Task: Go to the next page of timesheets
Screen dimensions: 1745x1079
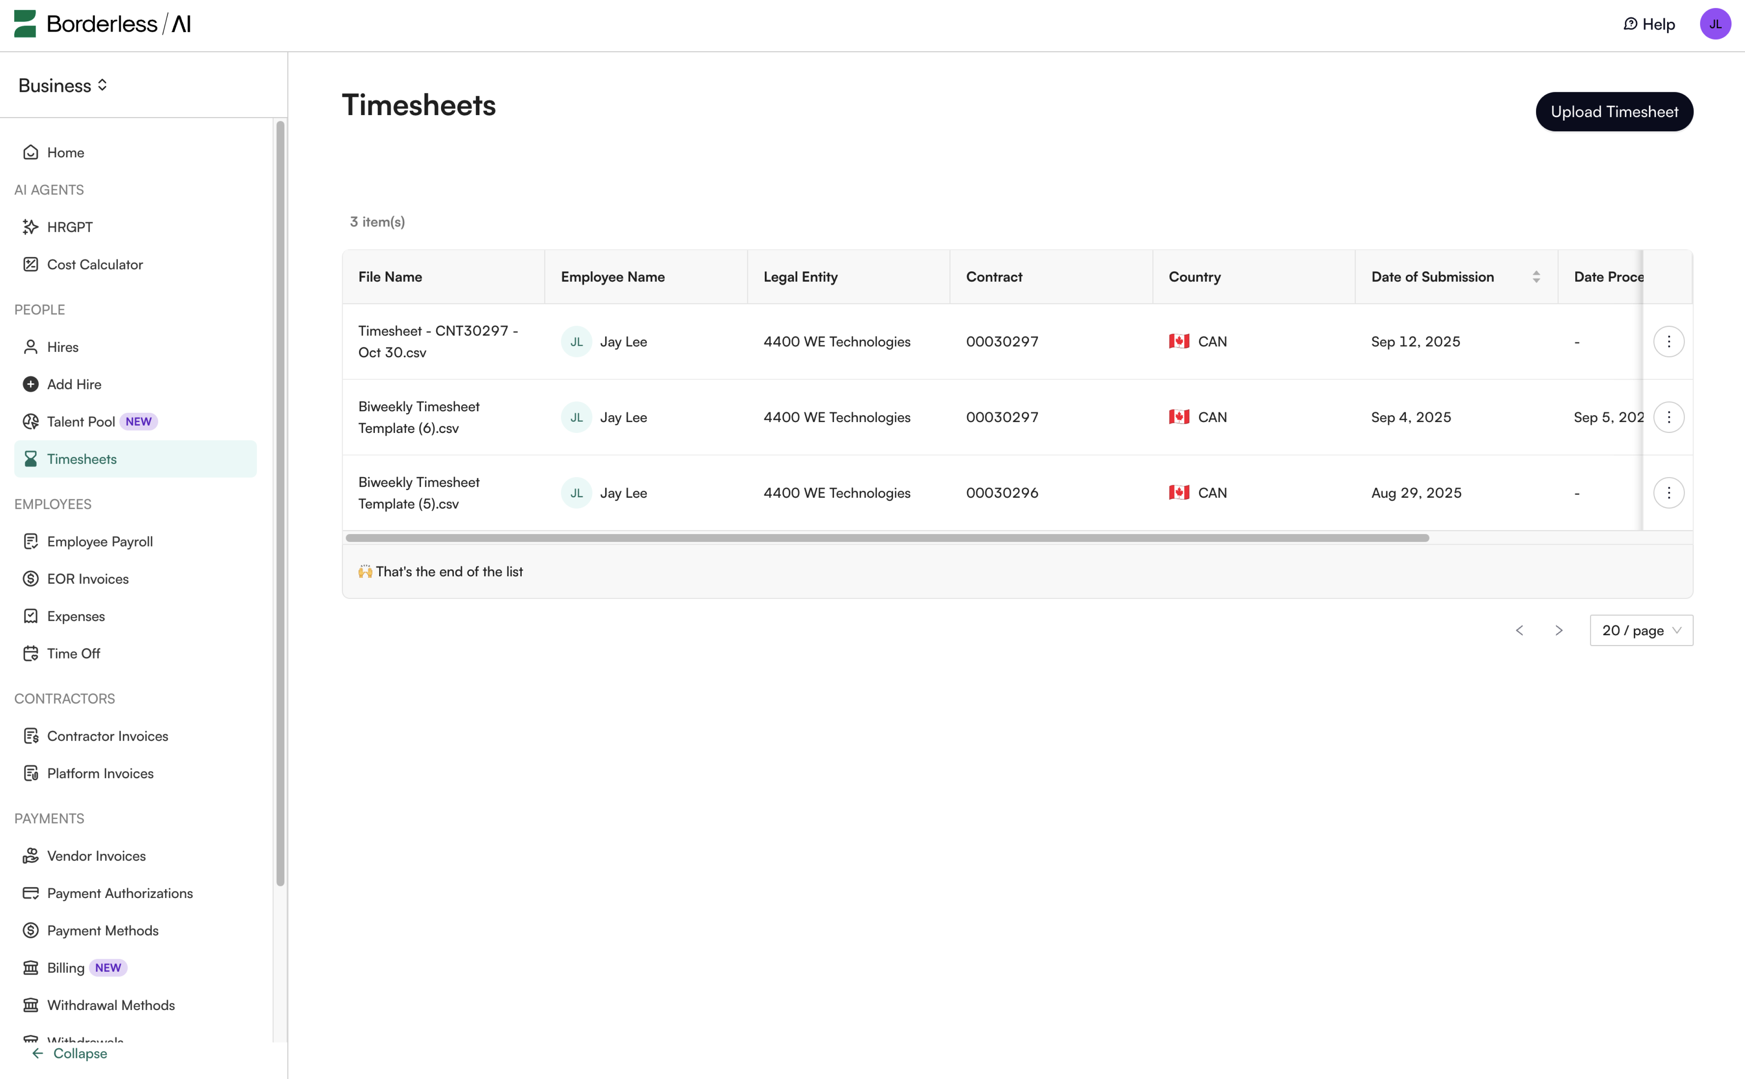Action: tap(1559, 630)
